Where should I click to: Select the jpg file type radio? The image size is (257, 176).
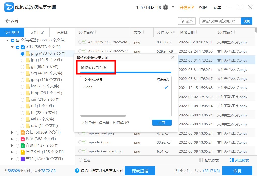(23, 60)
